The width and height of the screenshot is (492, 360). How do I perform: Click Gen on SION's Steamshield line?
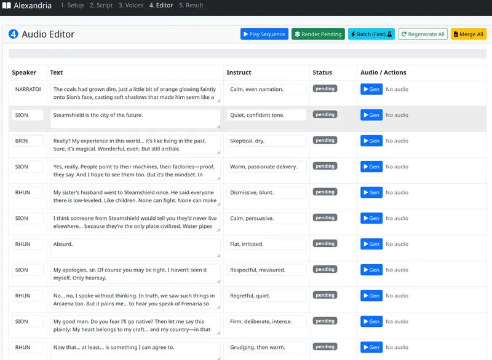[371, 115]
